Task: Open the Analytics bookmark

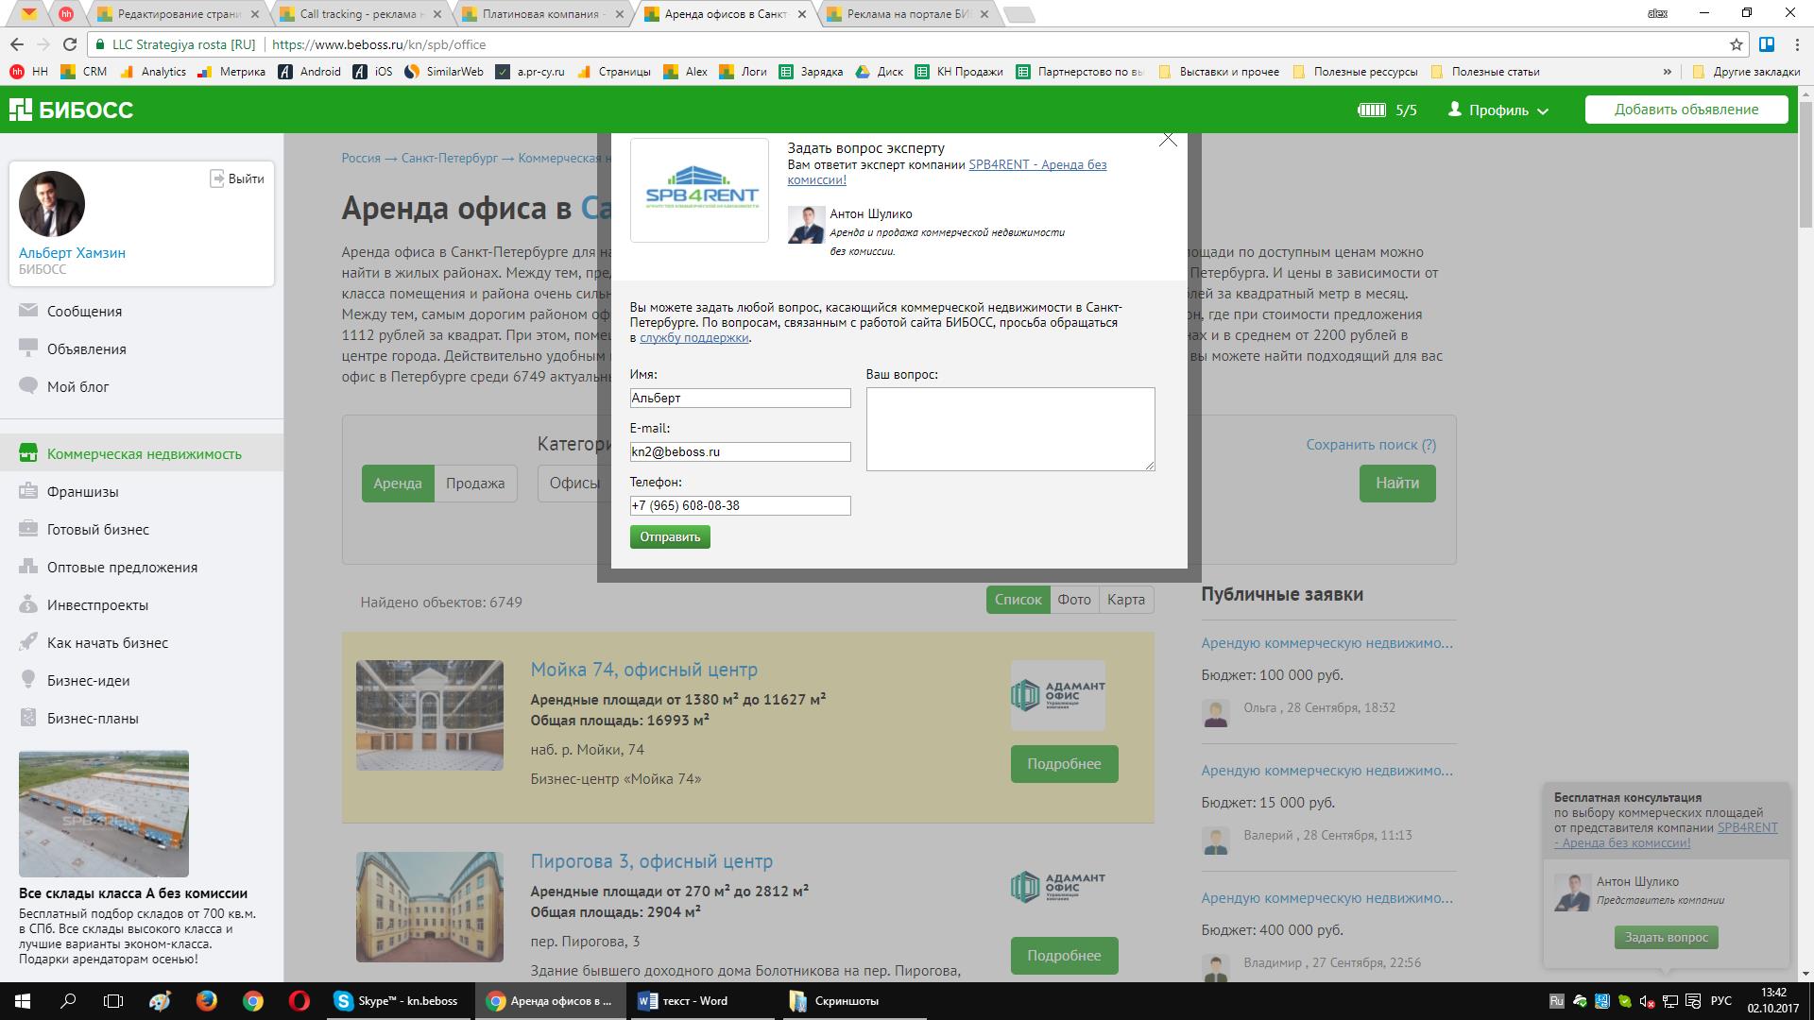Action: pos(152,72)
